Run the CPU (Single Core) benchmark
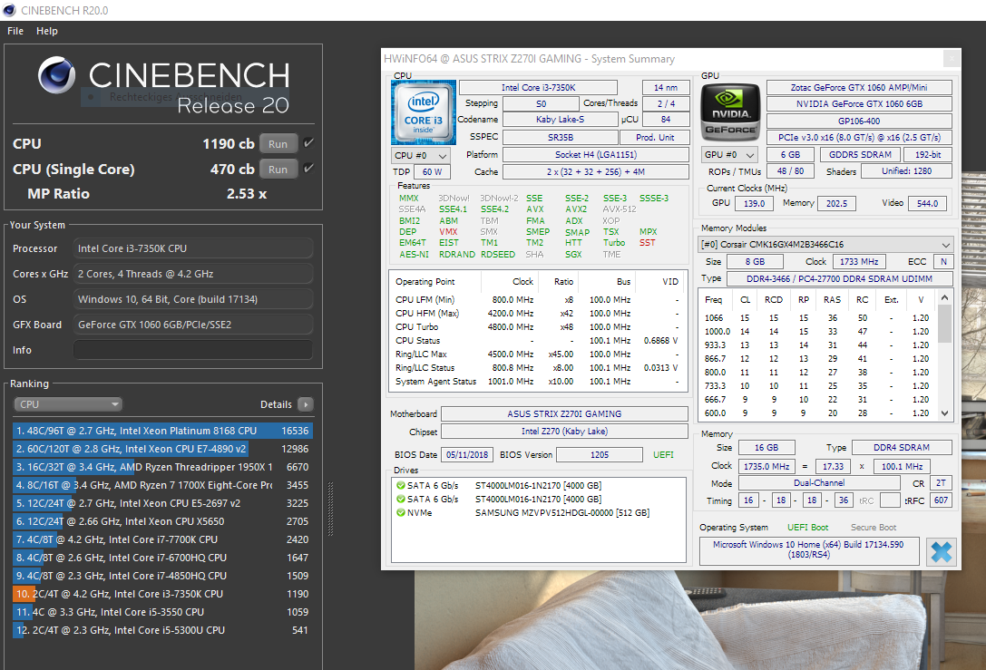986x670 pixels. (x=278, y=169)
